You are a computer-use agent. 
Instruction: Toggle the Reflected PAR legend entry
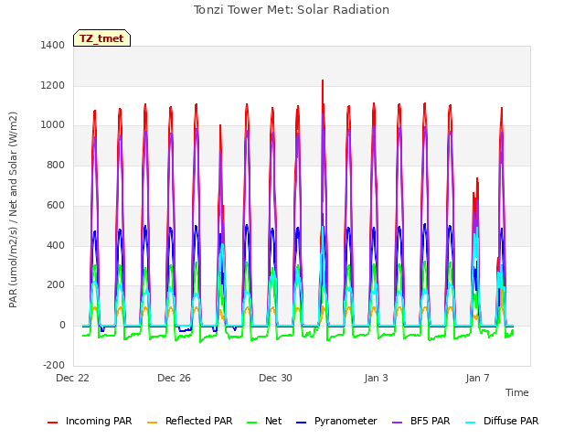point(190,421)
